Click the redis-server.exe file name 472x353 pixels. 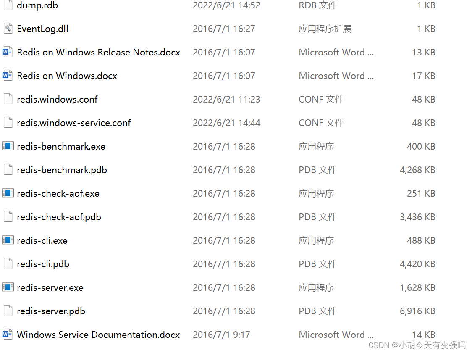50,288
